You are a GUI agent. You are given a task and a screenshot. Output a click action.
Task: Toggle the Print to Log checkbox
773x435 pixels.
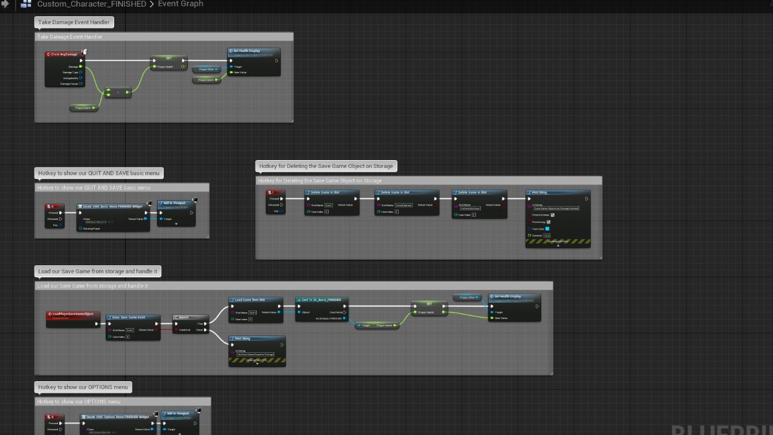(x=548, y=222)
